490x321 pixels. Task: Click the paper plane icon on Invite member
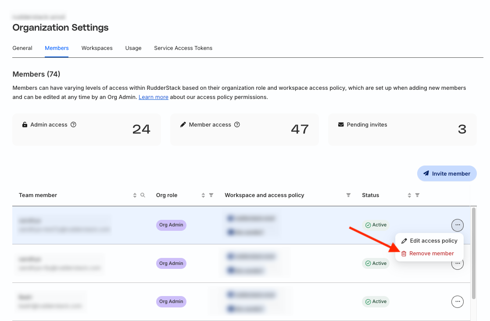[426, 173]
